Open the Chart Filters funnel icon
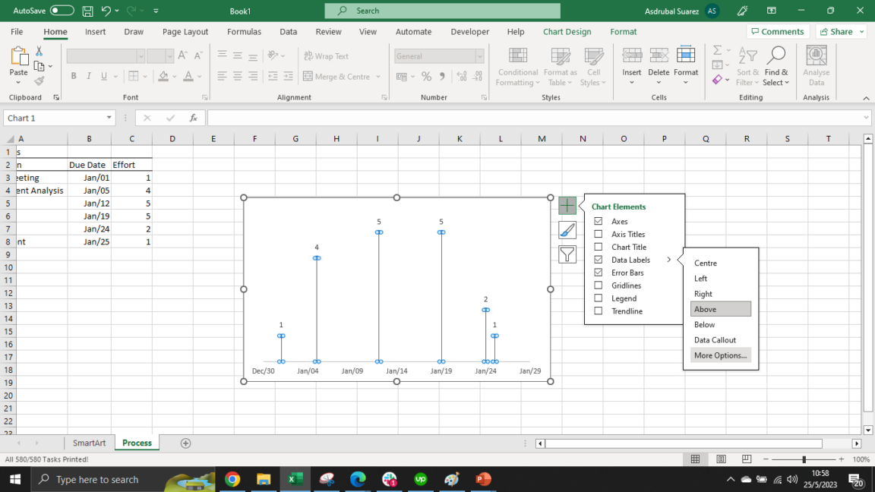 (567, 254)
